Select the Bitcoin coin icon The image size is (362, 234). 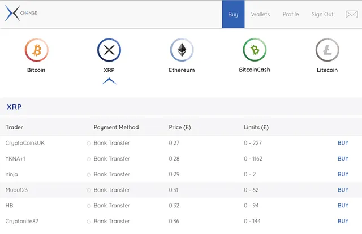pyautogui.click(x=36, y=50)
